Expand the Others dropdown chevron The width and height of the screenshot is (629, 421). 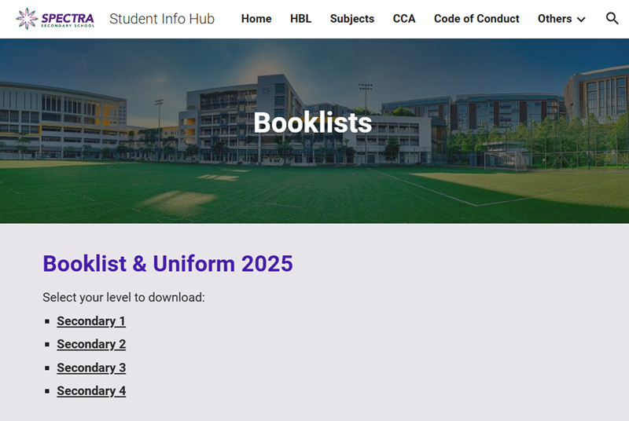click(581, 19)
